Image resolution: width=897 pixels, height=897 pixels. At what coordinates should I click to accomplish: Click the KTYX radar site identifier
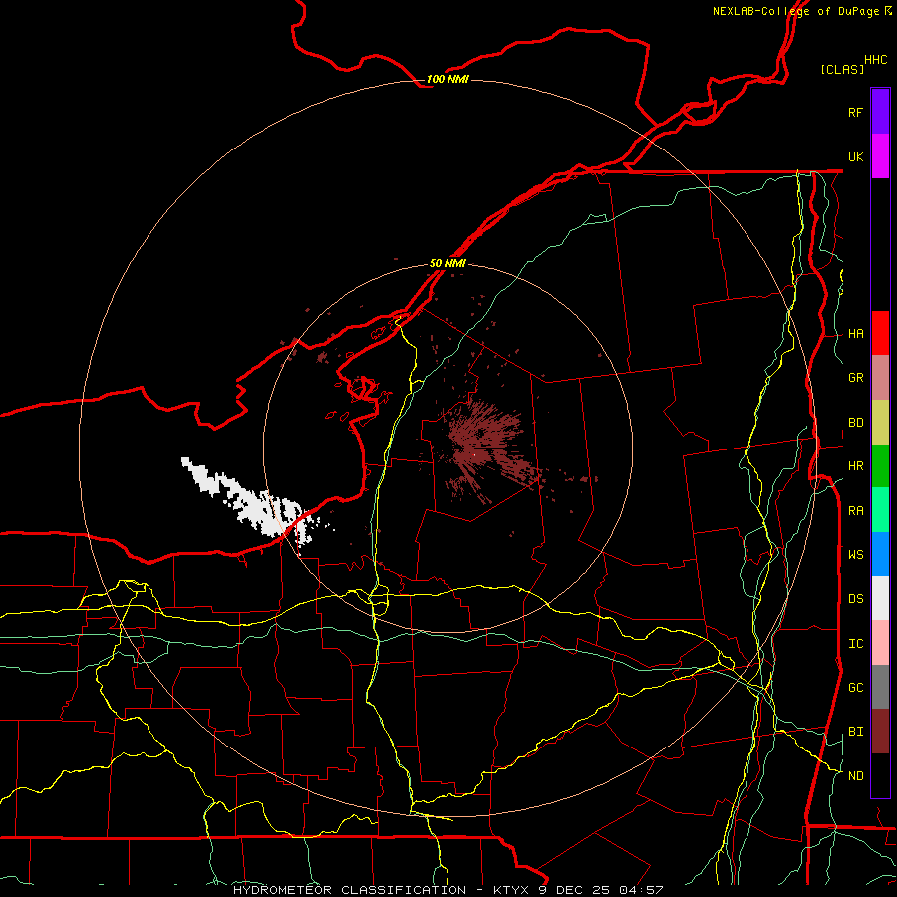coord(511,890)
